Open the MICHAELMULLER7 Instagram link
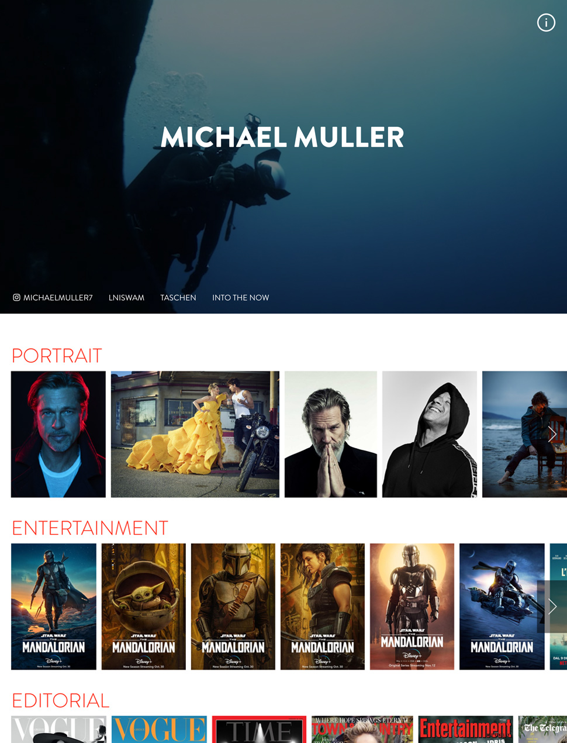The width and height of the screenshot is (567, 743). (x=53, y=298)
